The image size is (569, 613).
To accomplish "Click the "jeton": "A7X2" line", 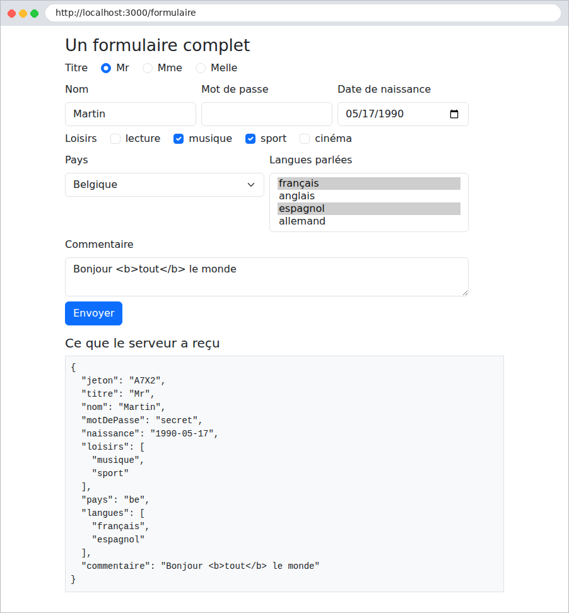I will pyautogui.click(x=123, y=380).
